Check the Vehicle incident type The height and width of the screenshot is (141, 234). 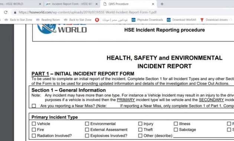pyautogui.click(x=34, y=124)
